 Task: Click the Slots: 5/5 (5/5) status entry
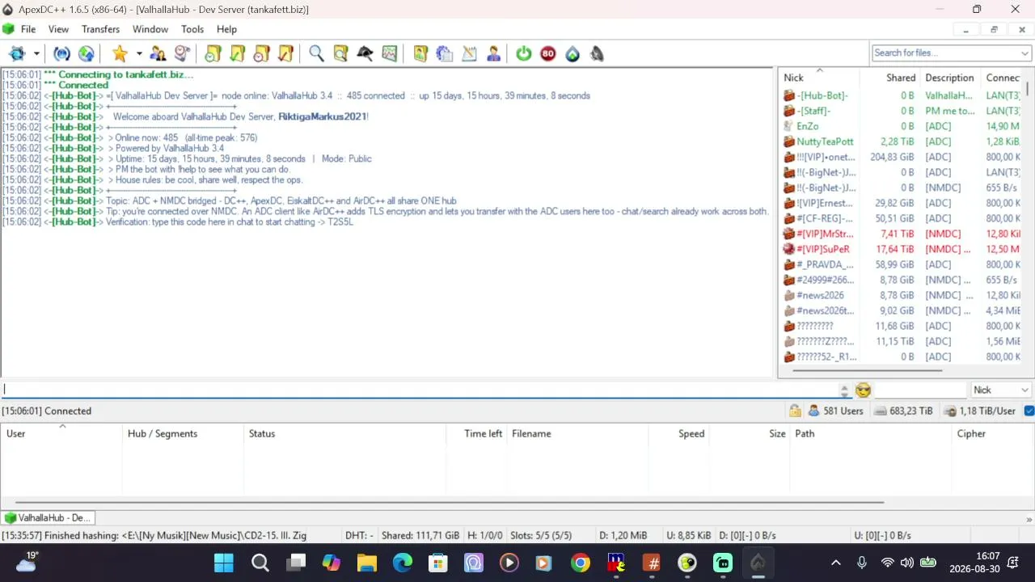click(x=542, y=535)
